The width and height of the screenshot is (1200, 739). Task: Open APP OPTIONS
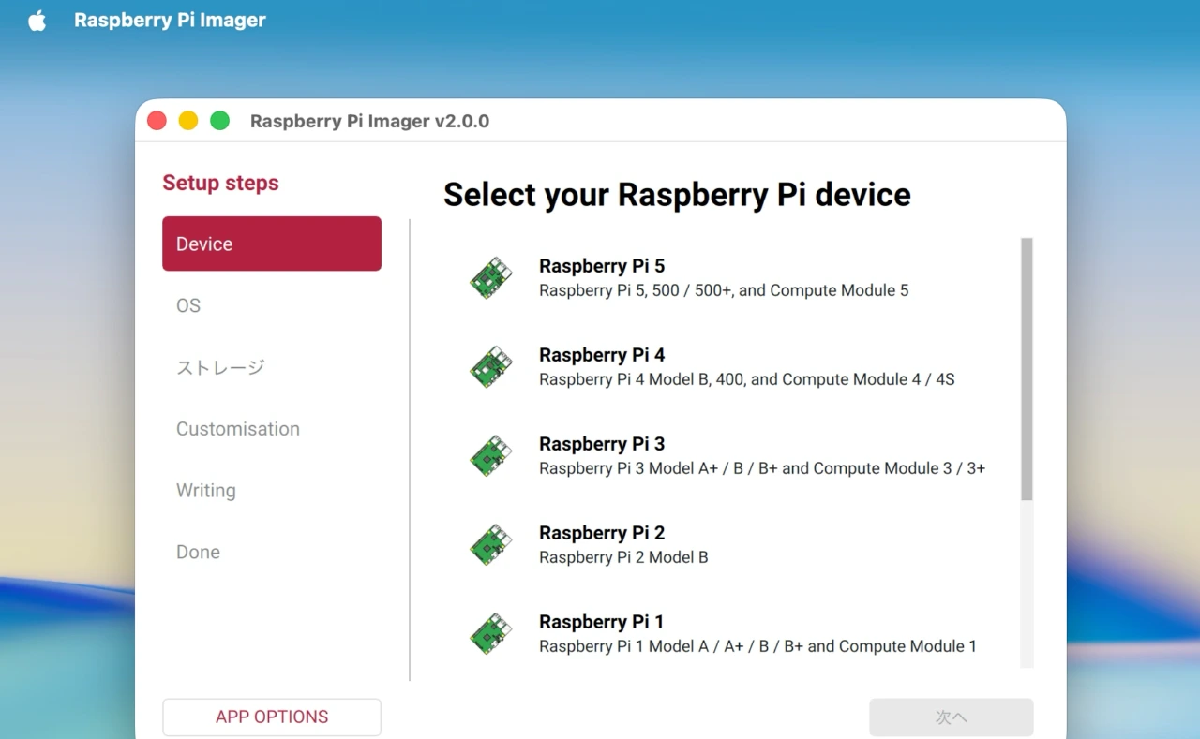tap(271, 717)
